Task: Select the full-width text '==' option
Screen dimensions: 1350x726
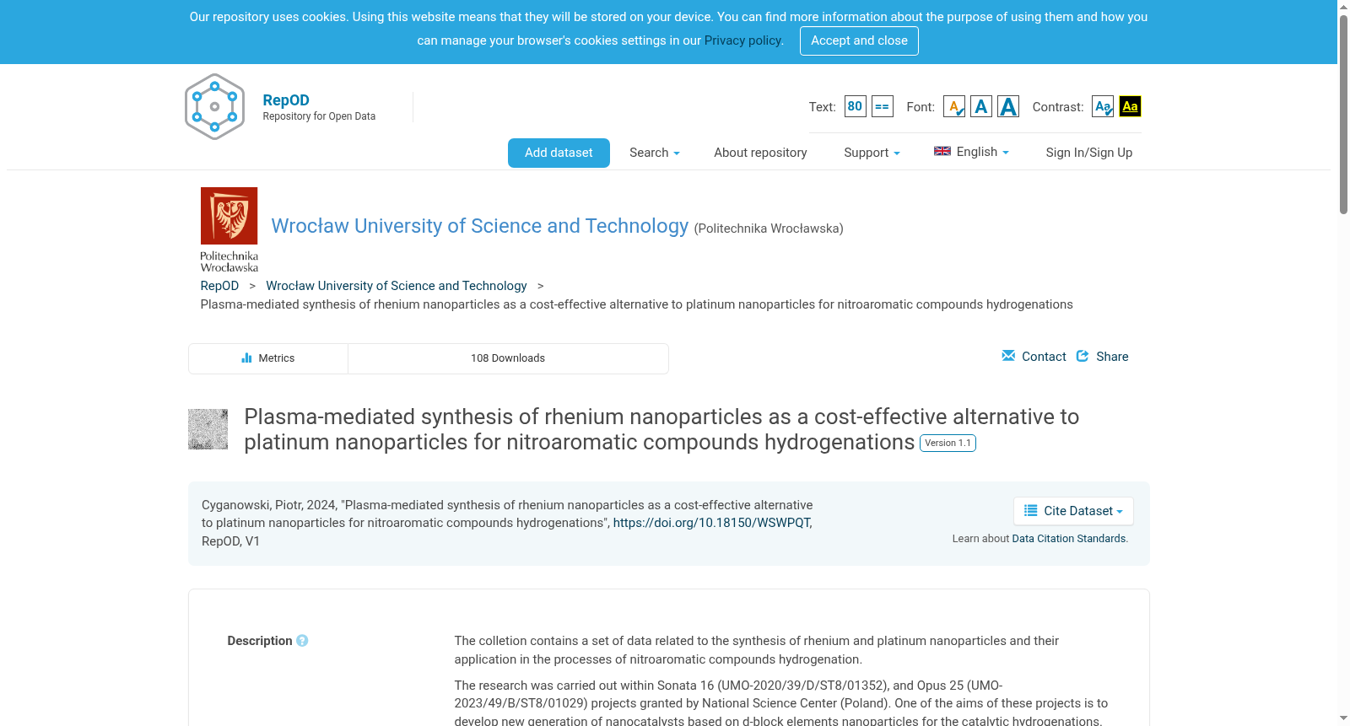Action: [882, 106]
